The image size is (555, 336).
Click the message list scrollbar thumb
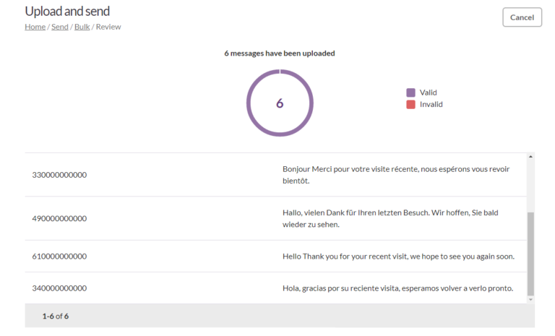530,253
